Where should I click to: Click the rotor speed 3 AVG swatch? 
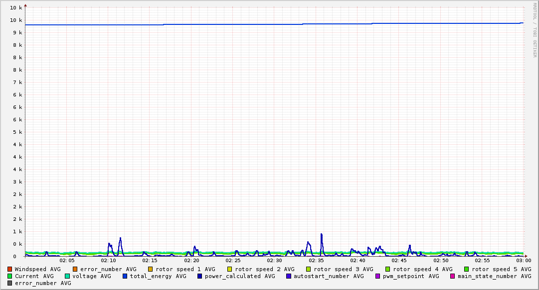309,269
